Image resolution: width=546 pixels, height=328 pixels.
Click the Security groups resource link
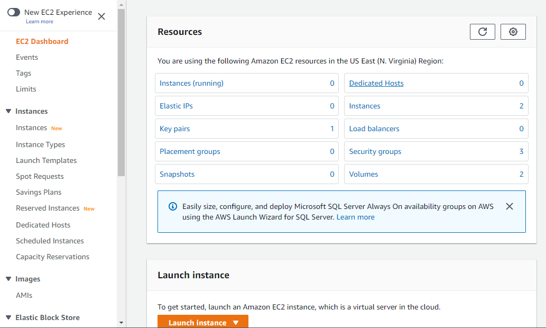click(375, 151)
